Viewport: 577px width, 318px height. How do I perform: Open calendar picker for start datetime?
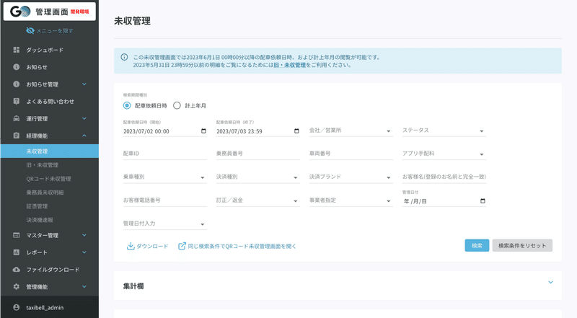[203, 131]
